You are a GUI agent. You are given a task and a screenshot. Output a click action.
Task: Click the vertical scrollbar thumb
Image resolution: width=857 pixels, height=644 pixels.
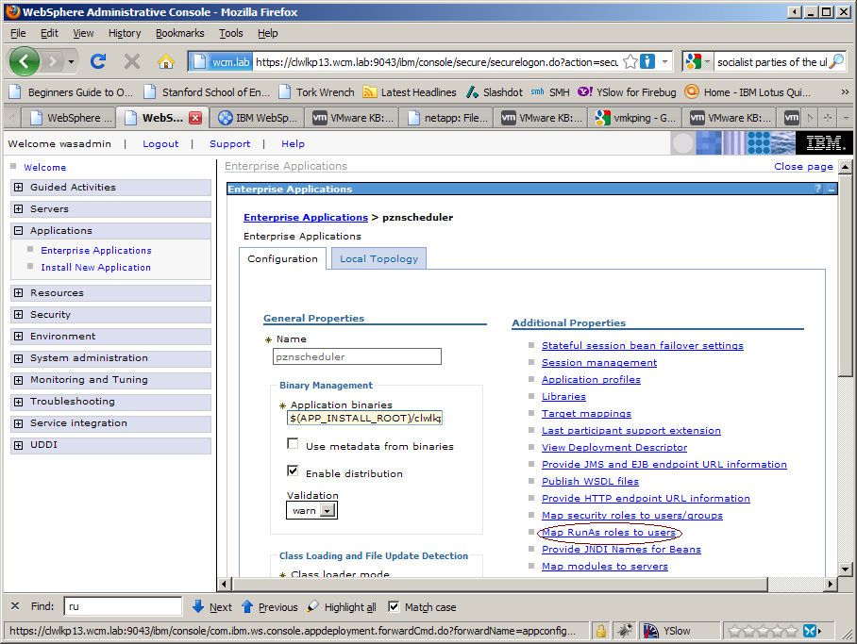[x=845, y=276]
